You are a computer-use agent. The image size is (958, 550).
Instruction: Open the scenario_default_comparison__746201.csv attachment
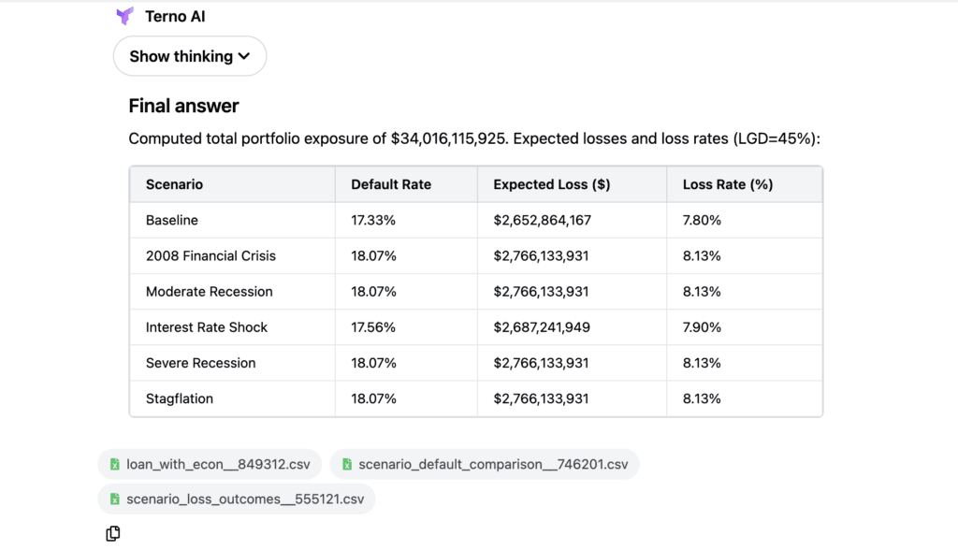[x=493, y=464]
